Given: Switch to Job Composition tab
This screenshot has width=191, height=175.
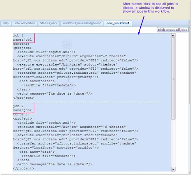Looking at the screenshot, I should [x=24, y=23].
